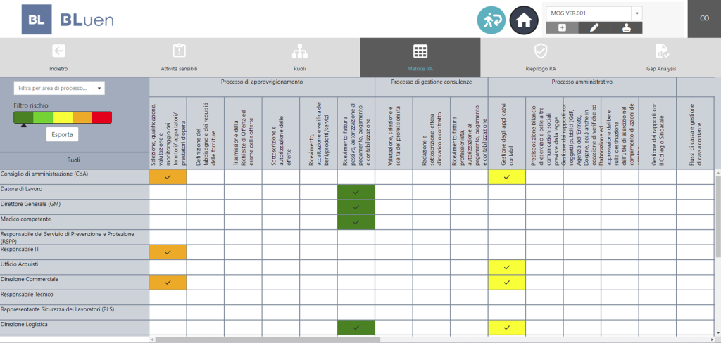Select the Ufficio Acquisti role
The width and height of the screenshot is (721, 343).
(74, 267)
